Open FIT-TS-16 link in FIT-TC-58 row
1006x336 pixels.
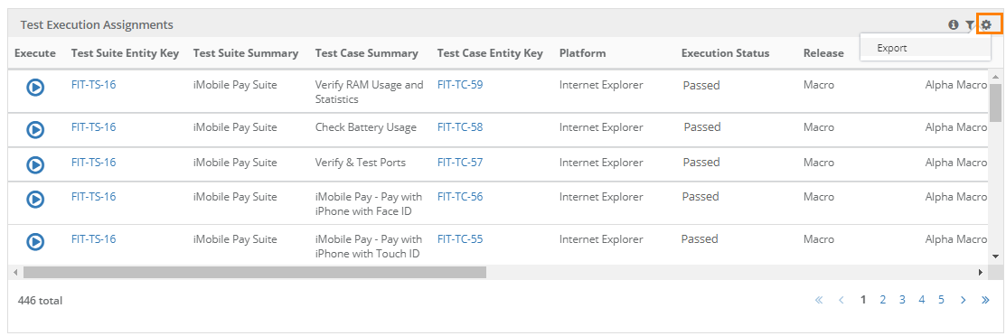point(94,127)
